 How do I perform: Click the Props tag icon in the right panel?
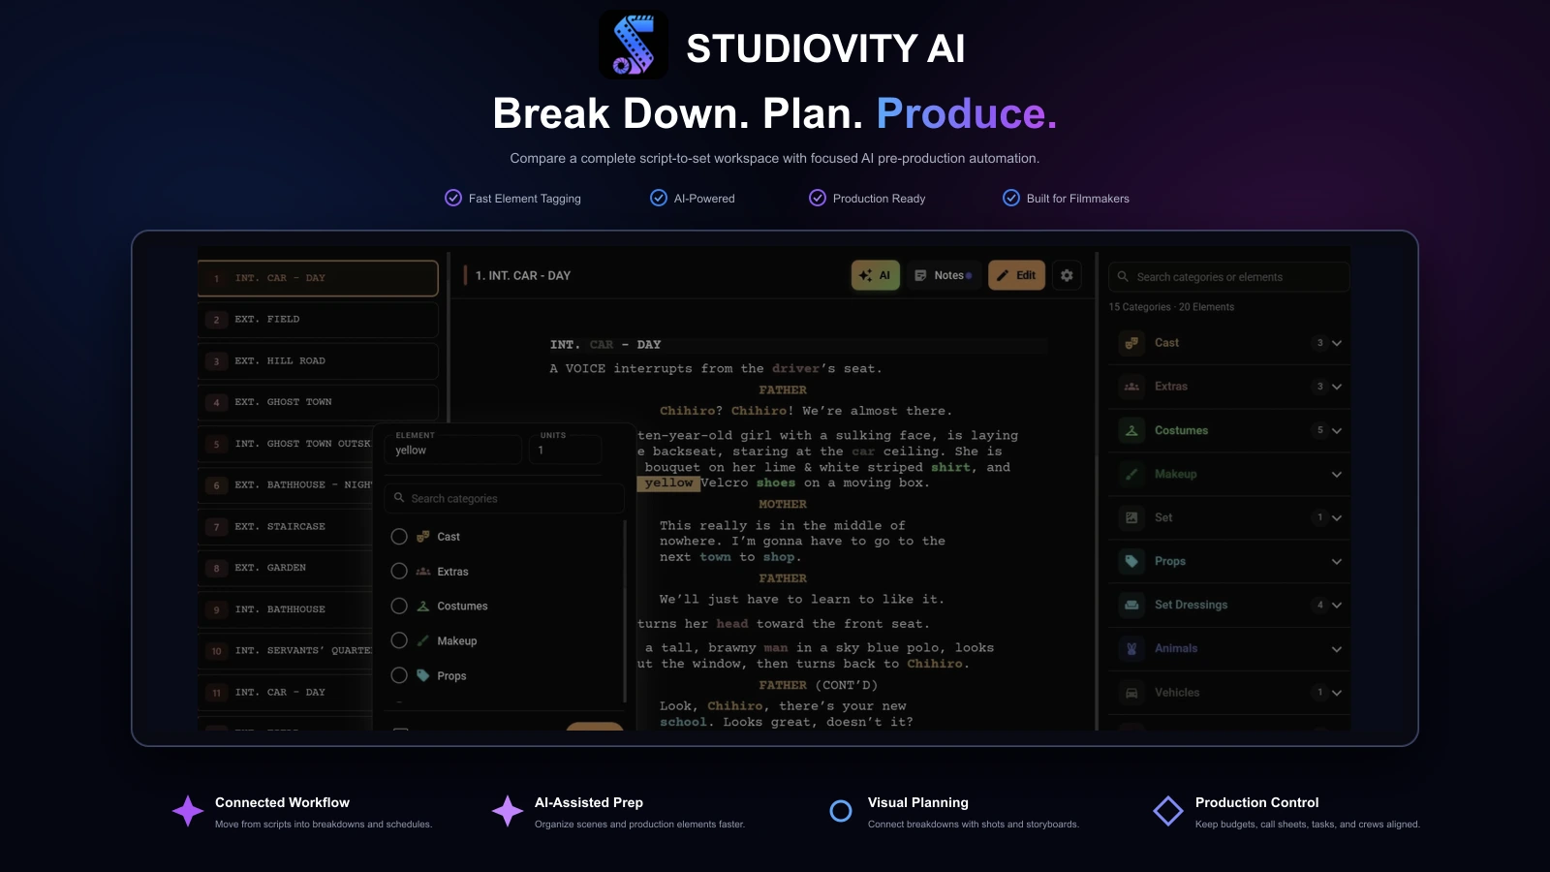tap(1131, 561)
